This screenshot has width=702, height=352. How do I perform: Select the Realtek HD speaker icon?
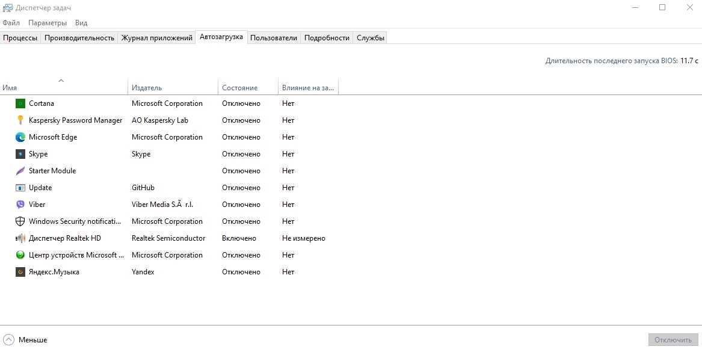(x=20, y=238)
